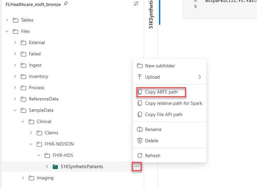Click the swap lakehouse arrows icon

coord(136,4)
